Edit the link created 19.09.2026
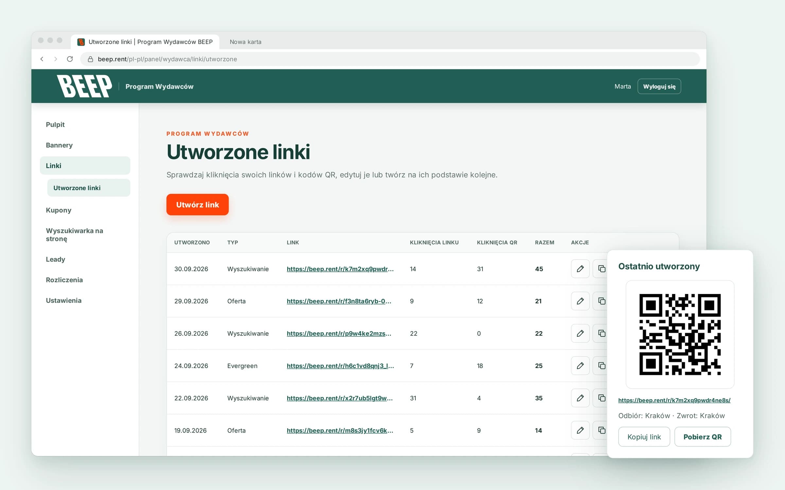 [x=580, y=430]
